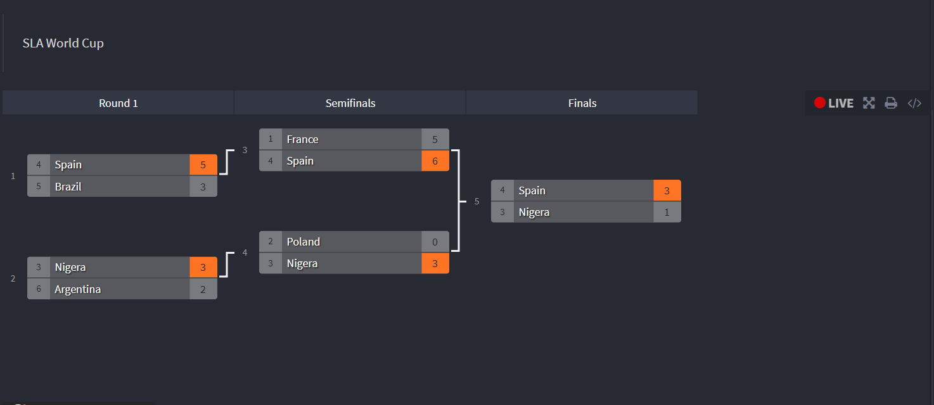Select Brazil in Round 1
Screen dimensions: 934x405
click(x=68, y=187)
